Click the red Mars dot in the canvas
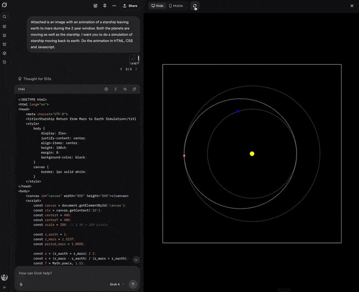This screenshot has width=359, height=292. pos(184,156)
